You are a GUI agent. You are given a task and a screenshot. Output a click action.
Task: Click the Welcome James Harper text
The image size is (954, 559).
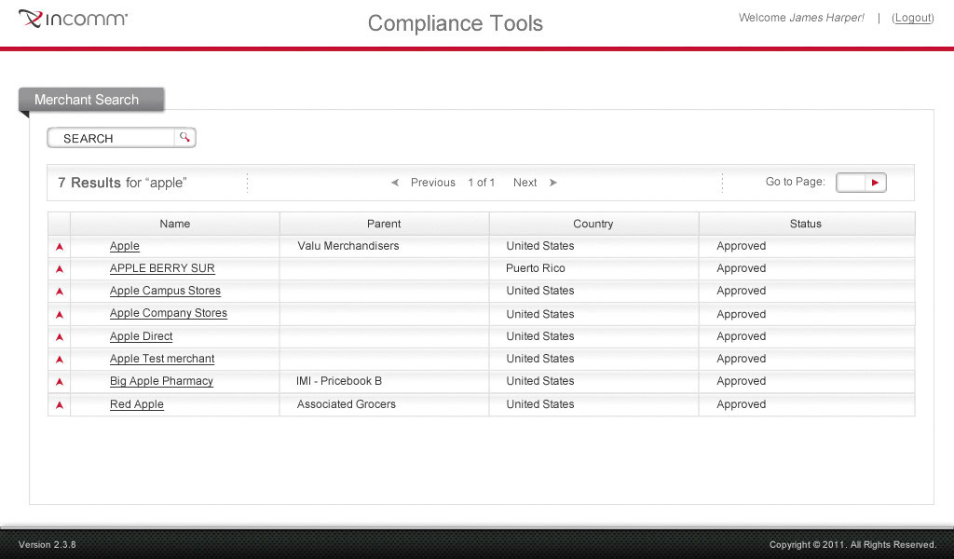coord(801,18)
